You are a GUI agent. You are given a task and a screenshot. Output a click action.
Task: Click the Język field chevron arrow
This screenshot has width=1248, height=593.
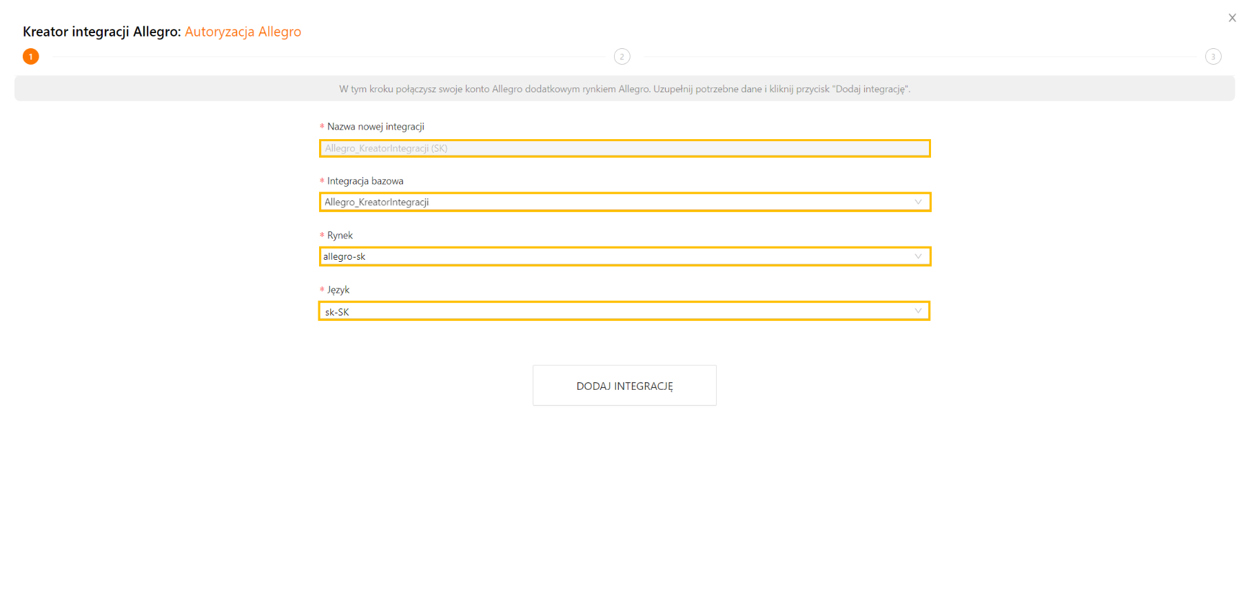[x=918, y=311]
